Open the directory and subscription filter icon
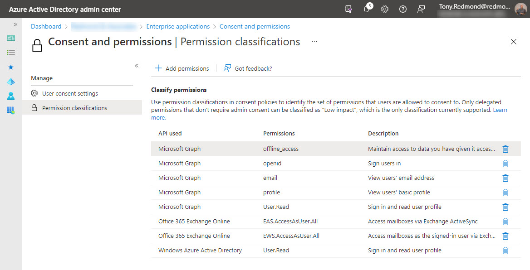530x270 pixels. 348,9
